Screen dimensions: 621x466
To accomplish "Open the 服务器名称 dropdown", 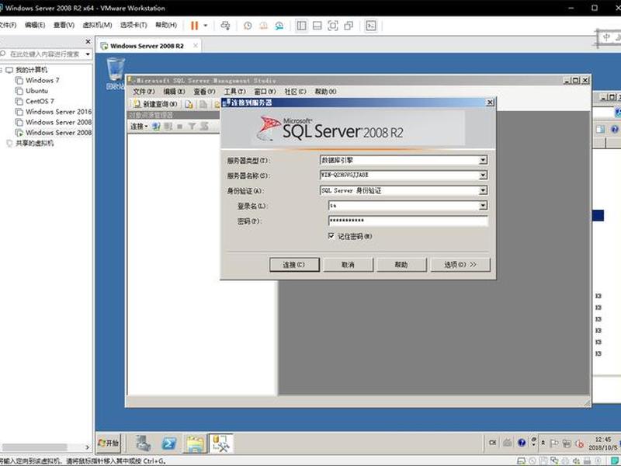I will (x=483, y=176).
